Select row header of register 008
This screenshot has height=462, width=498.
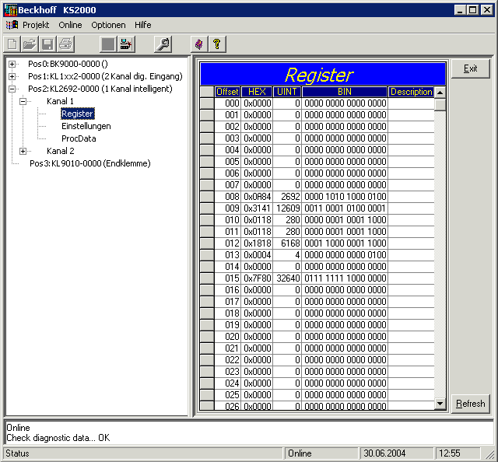point(207,197)
